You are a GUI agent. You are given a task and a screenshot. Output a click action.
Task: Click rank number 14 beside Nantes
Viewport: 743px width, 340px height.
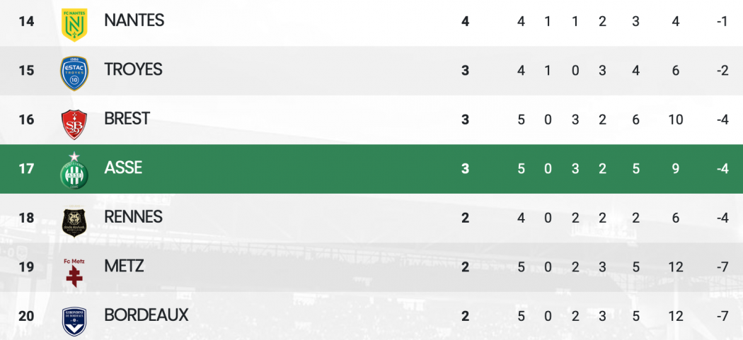tap(27, 21)
